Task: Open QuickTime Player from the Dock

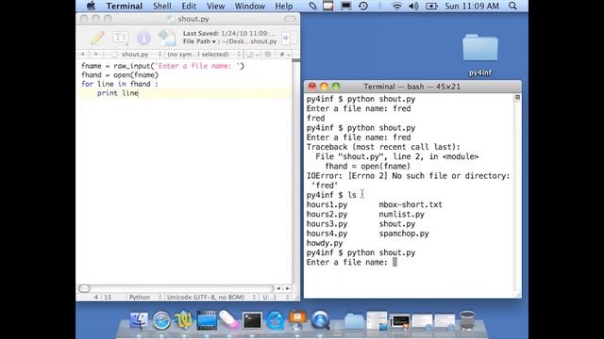Action: click(x=275, y=320)
